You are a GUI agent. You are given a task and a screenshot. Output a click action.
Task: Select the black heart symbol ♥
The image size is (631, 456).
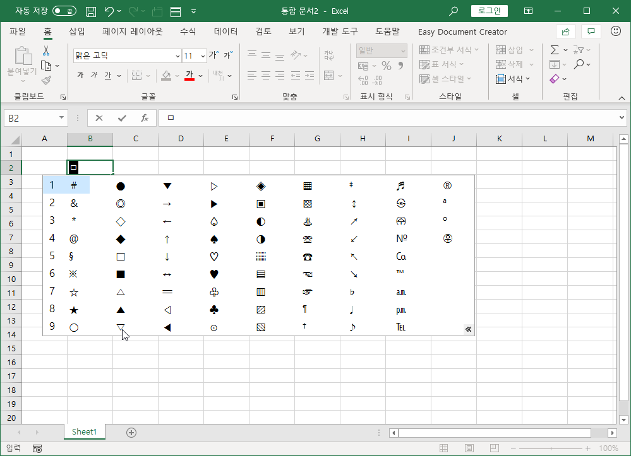tap(214, 274)
